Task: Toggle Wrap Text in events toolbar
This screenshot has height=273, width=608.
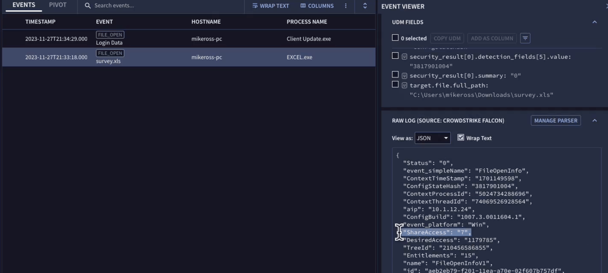Action: 271,6
